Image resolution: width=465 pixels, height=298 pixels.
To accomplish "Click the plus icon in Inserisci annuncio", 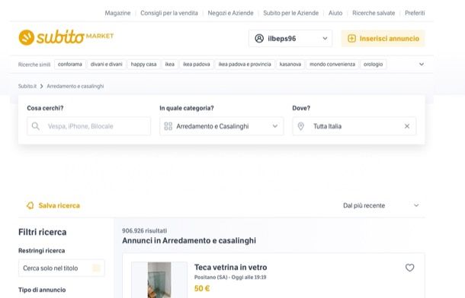I will point(351,39).
